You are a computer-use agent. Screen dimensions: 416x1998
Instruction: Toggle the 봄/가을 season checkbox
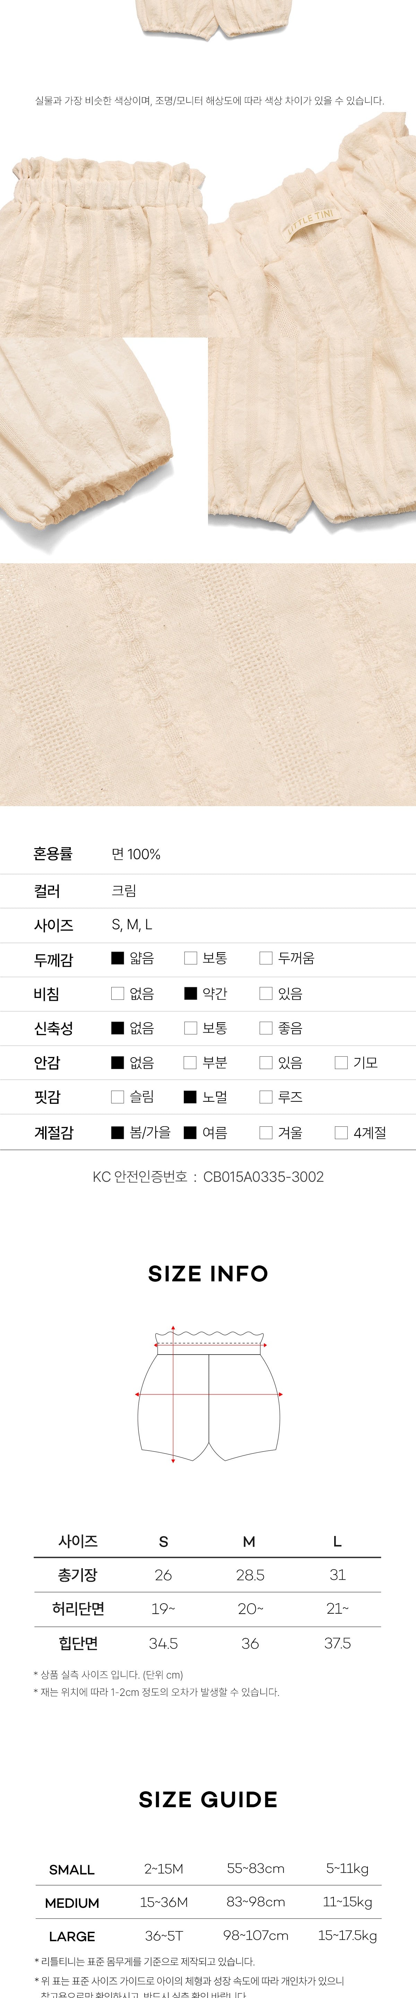pyautogui.click(x=118, y=1133)
